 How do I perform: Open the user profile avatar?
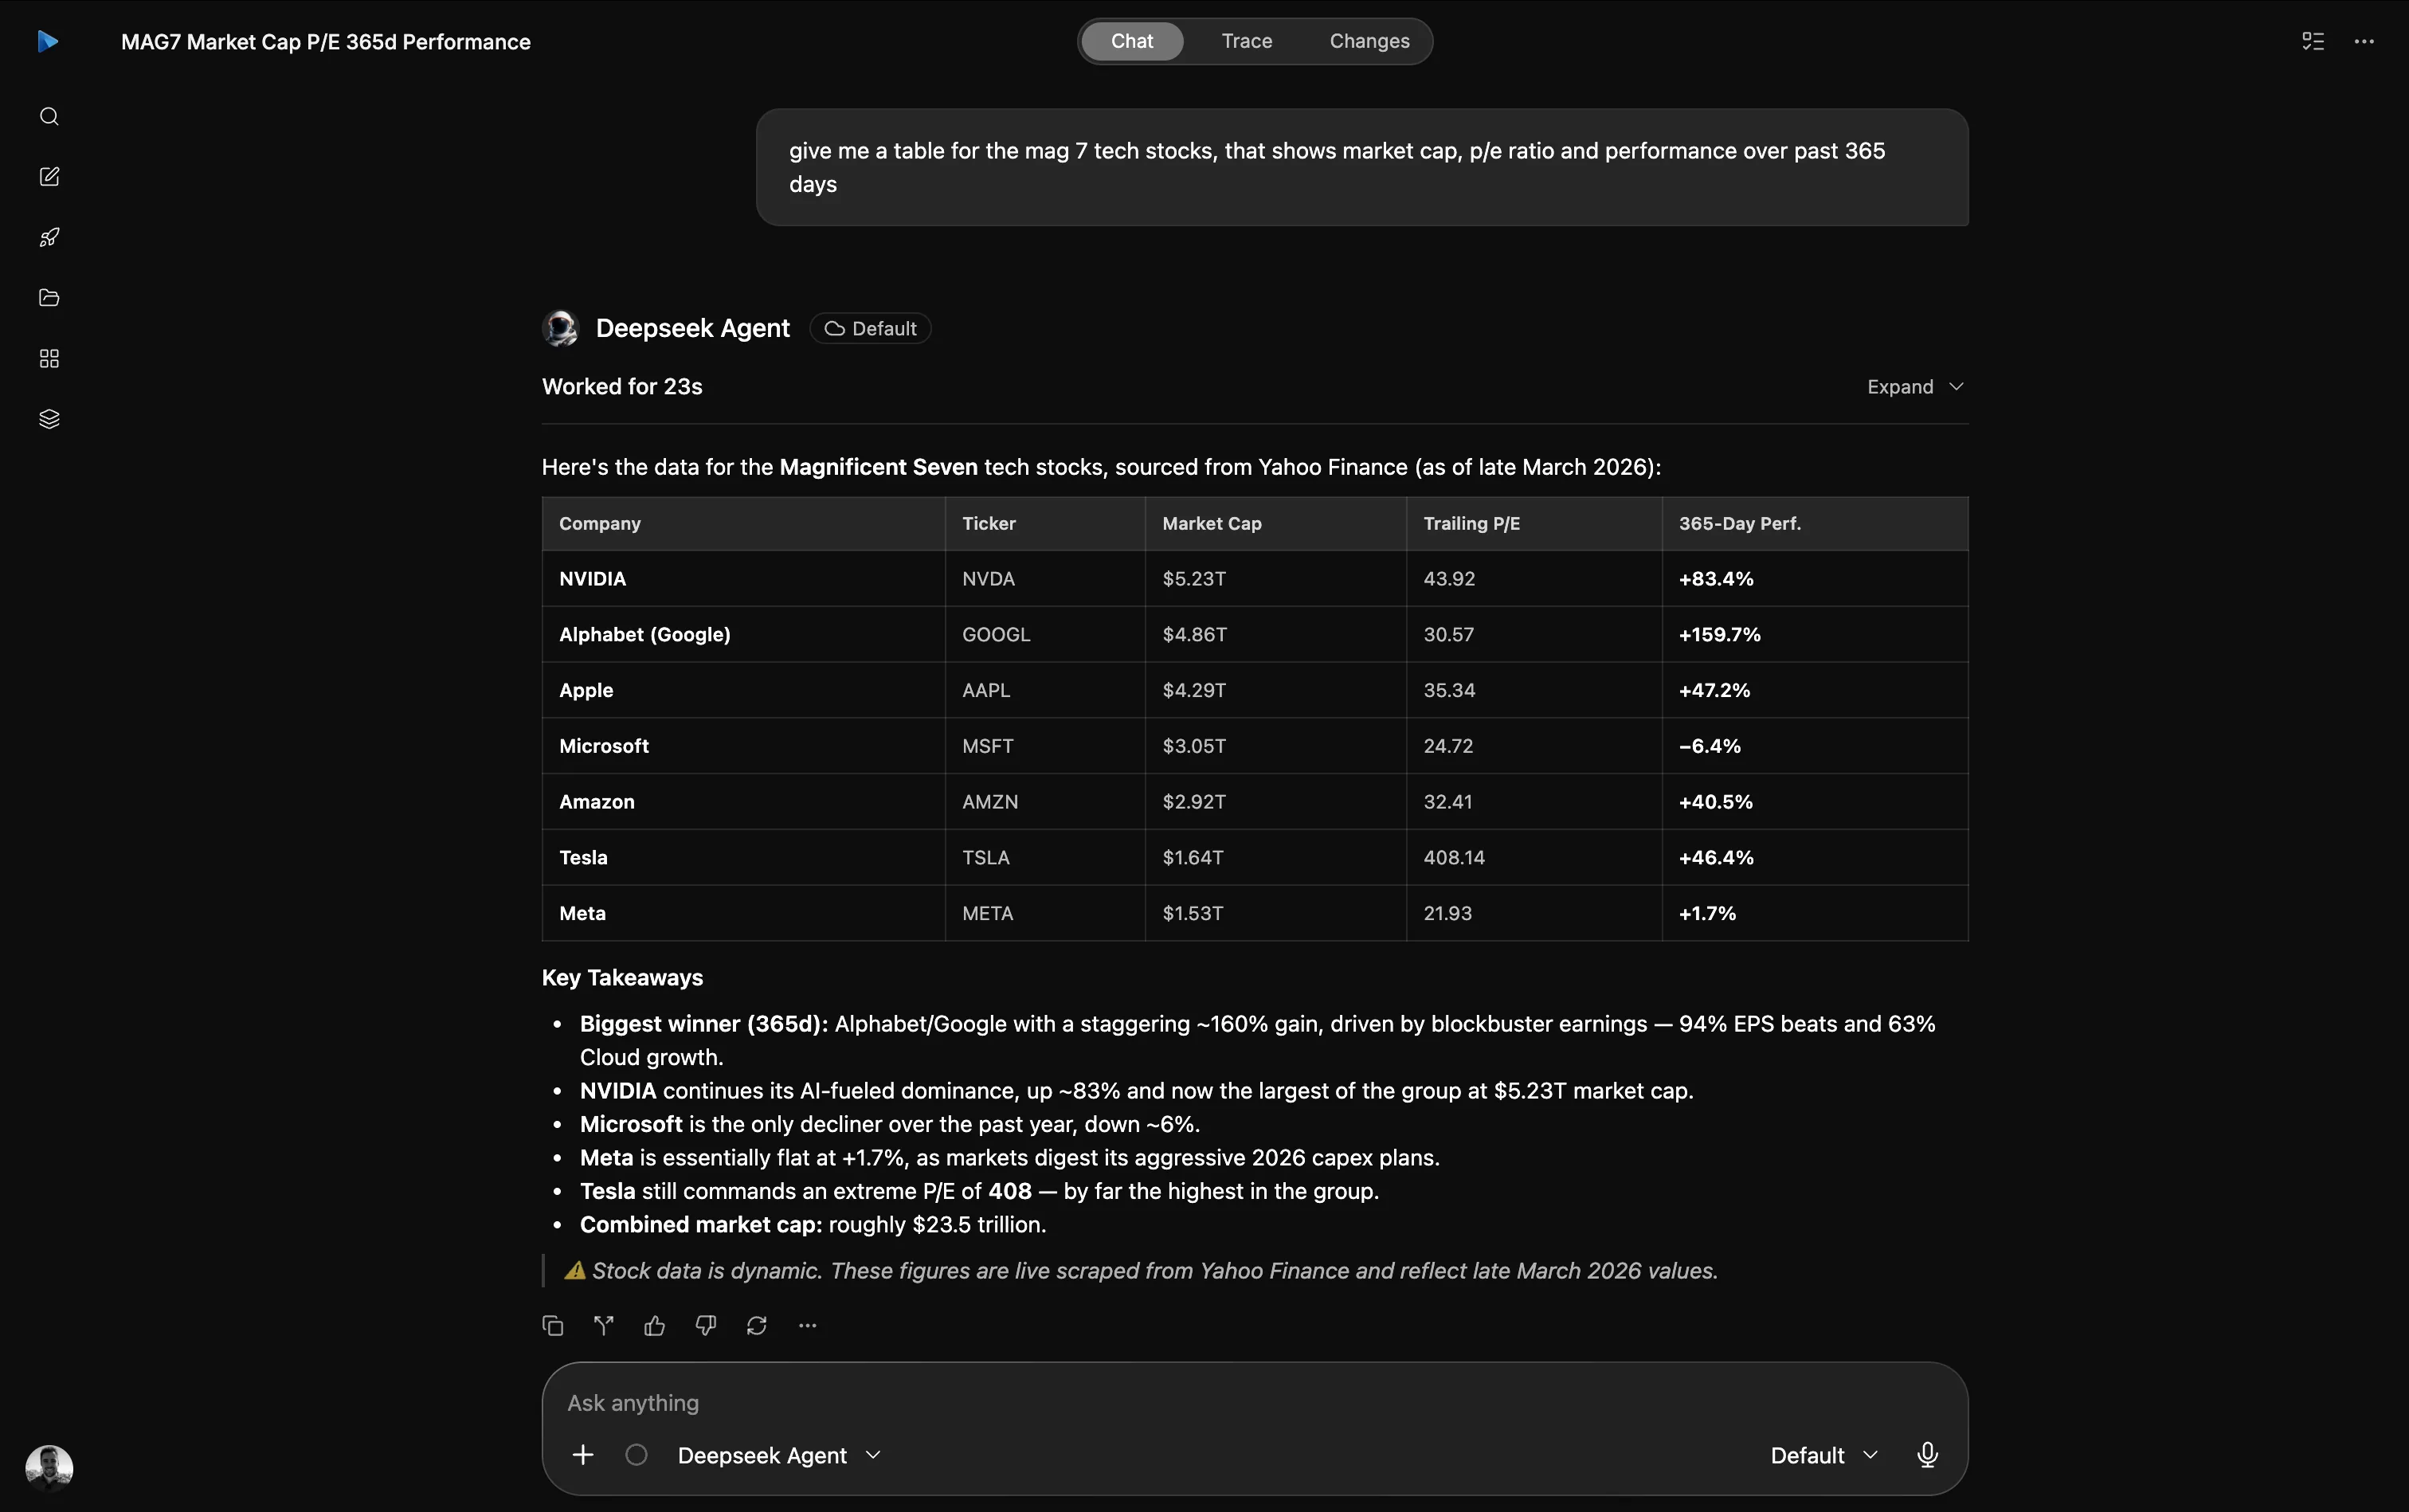pos(49,1468)
